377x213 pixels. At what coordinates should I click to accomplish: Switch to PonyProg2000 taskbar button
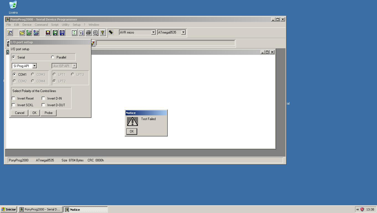[40, 209]
